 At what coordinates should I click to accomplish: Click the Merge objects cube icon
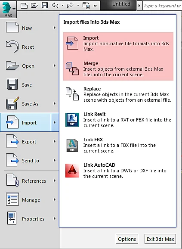click(x=72, y=68)
